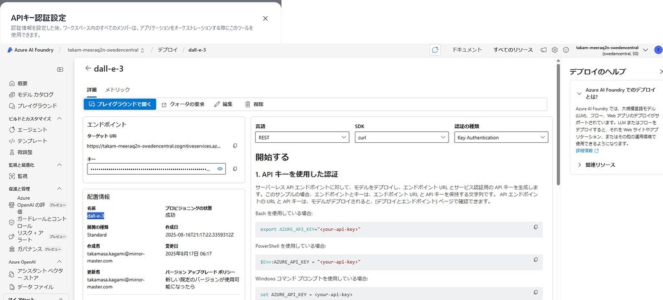Image resolution: width=663 pixels, height=300 pixels.
Task: Collapse 保護と管理 section
Action: [59, 189]
